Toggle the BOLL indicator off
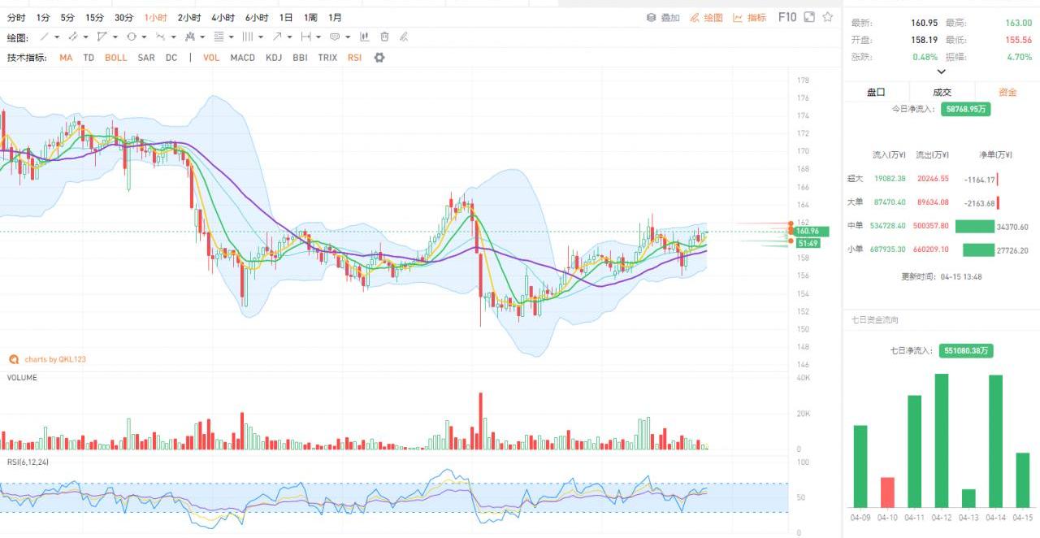1040x538 pixels. [115, 58]
